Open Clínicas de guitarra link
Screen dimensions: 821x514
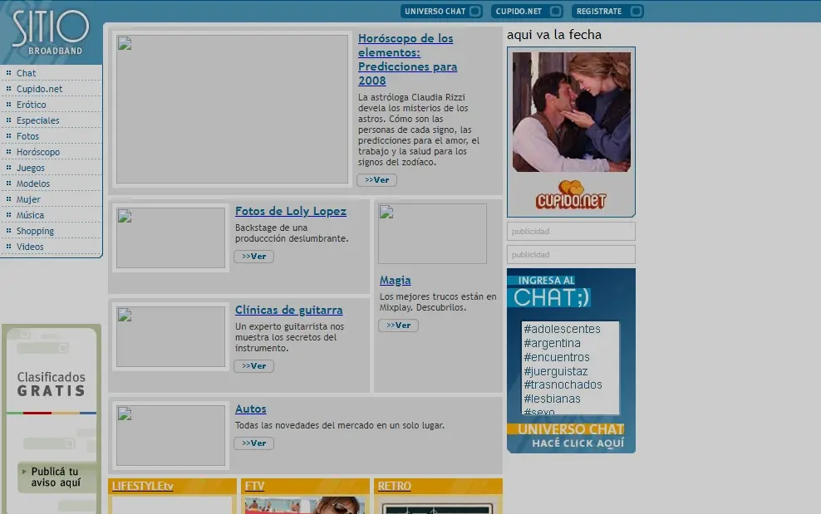(x=288, y=310)
